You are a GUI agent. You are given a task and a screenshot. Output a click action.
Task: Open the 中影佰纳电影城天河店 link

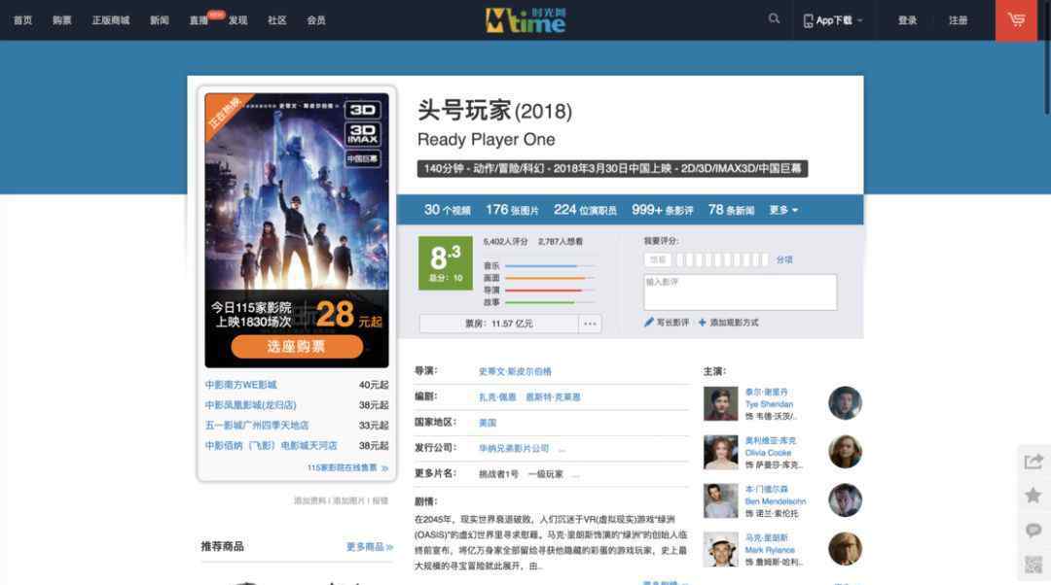(272, 445)
